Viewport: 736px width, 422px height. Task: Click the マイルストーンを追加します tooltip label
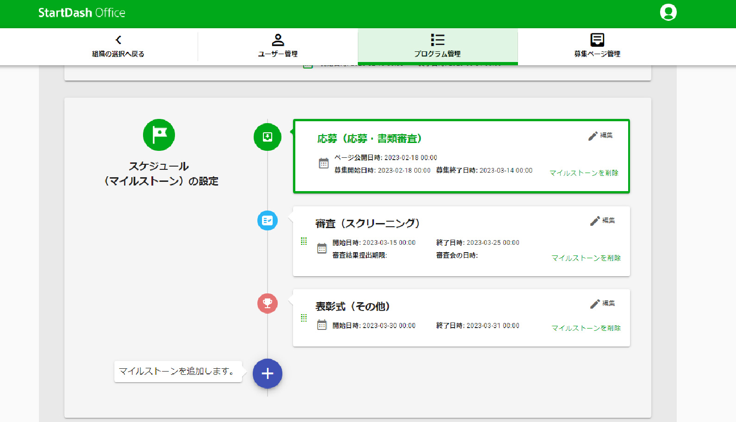pos(178,371)
